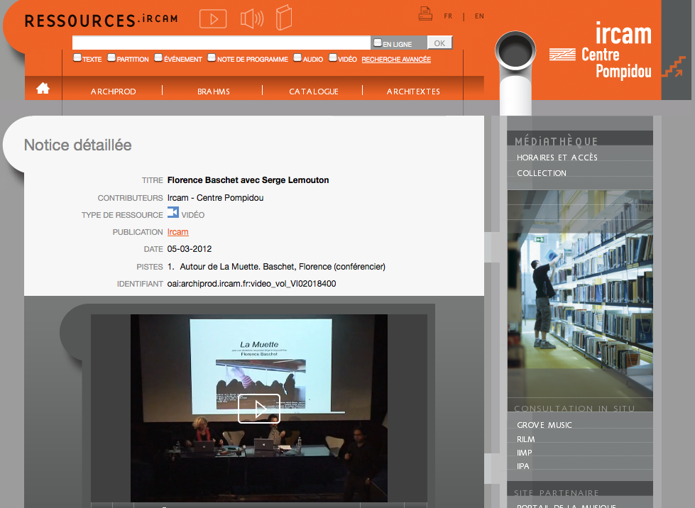
Task: Open the IIMP resource link
Action: (525, 453)
